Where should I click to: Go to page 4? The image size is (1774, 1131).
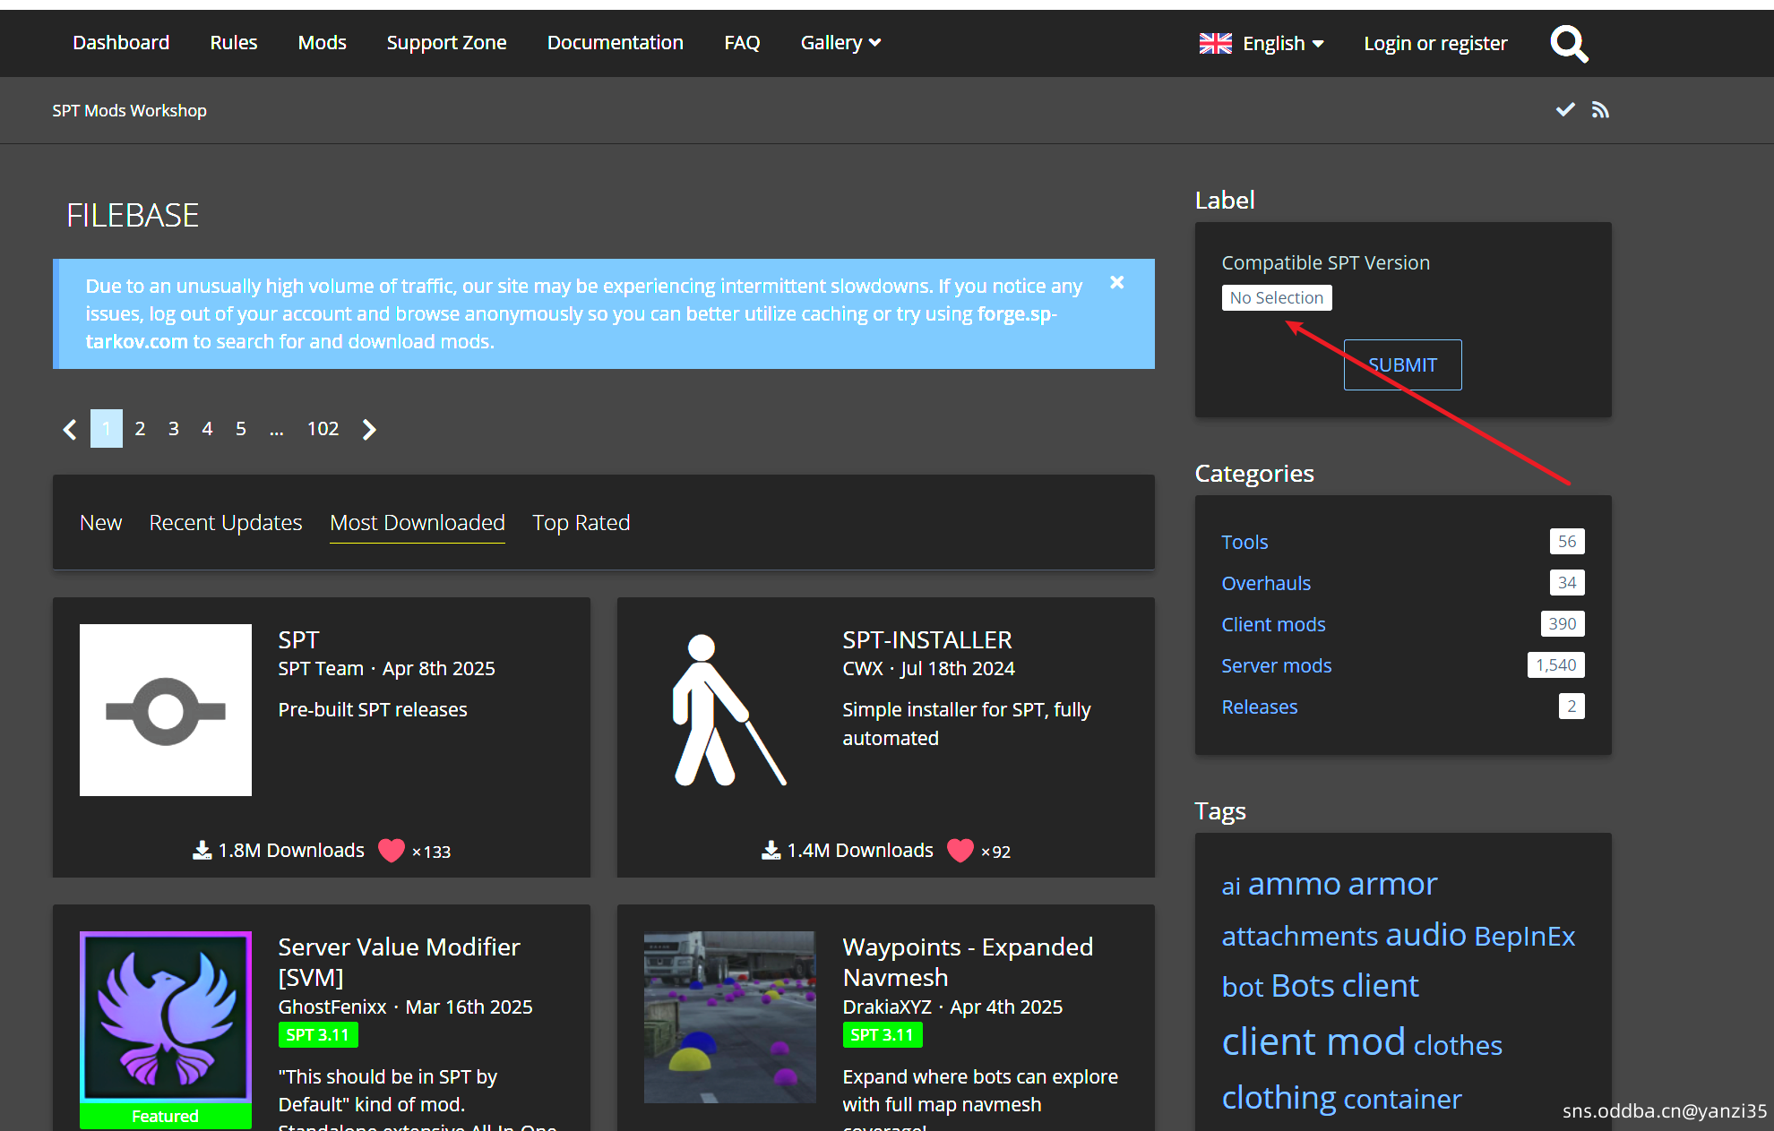click(x=207, y=429)
